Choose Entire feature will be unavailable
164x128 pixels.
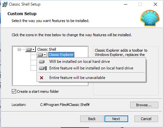[x=77, y=78]
